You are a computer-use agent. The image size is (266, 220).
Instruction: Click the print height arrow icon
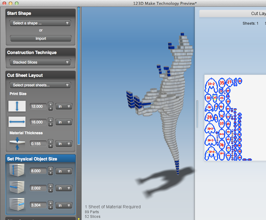point(17,106)
